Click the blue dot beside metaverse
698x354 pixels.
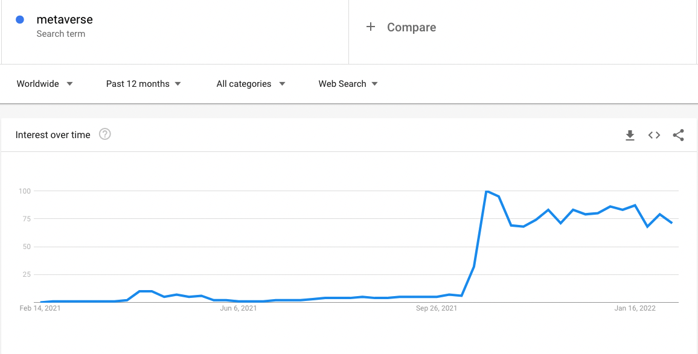19,19
